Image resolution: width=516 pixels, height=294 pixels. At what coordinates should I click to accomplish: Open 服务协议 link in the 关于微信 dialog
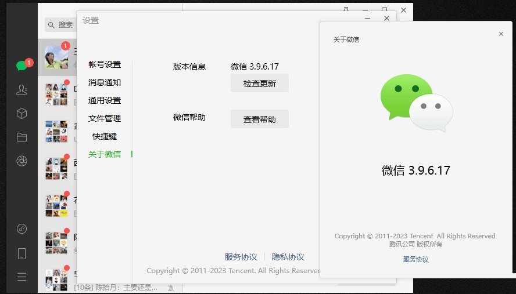(x=416, y=259)
